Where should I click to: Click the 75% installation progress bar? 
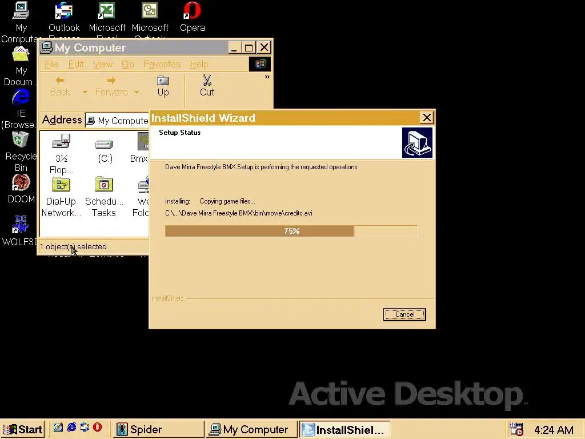point(291,231)
